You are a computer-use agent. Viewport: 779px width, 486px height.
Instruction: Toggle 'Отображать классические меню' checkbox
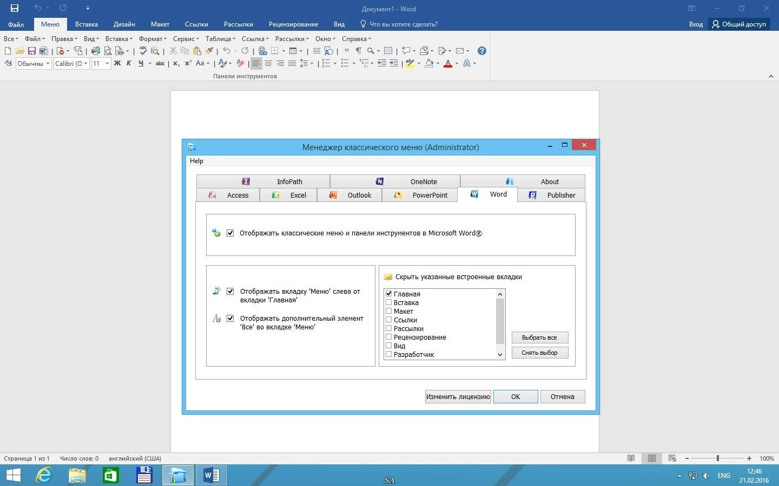pos(230,233)
